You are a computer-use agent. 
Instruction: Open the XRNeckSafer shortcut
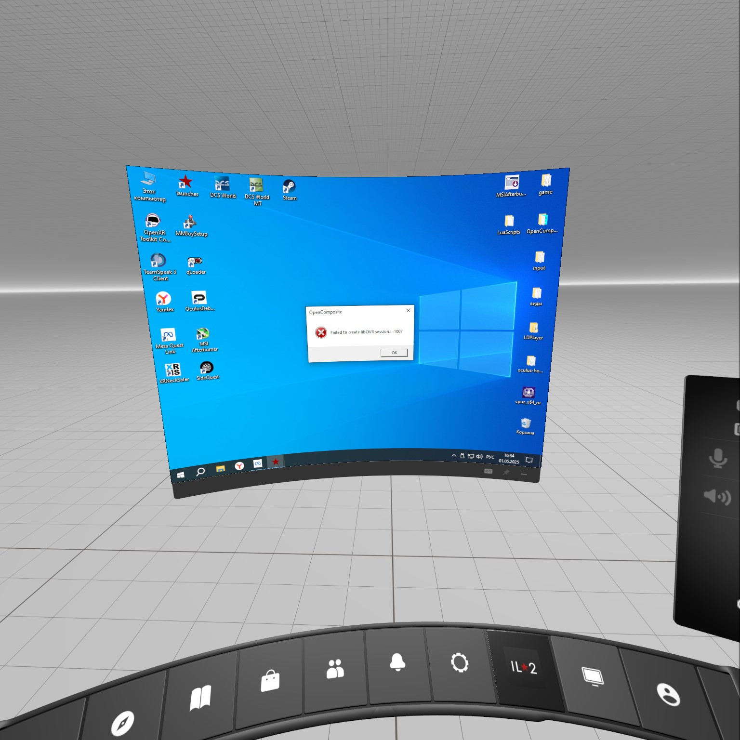173,373
